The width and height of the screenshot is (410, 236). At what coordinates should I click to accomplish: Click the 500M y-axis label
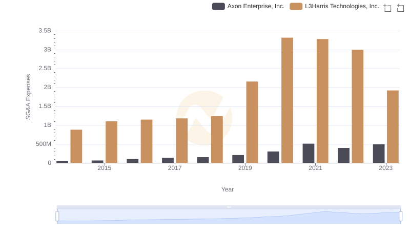[44, 144]
